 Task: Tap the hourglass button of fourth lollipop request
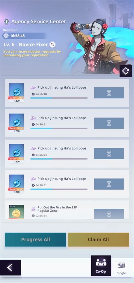(109, 184)
